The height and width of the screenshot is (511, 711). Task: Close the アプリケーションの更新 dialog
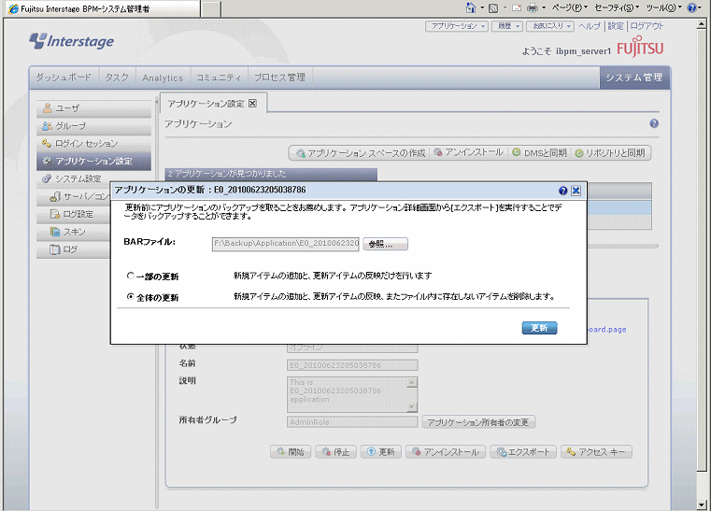coord(576,191)
